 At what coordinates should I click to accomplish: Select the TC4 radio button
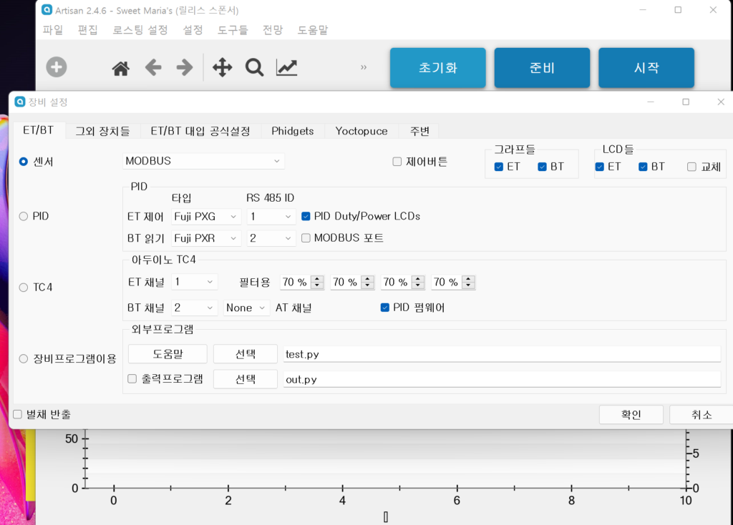point(22,287)
